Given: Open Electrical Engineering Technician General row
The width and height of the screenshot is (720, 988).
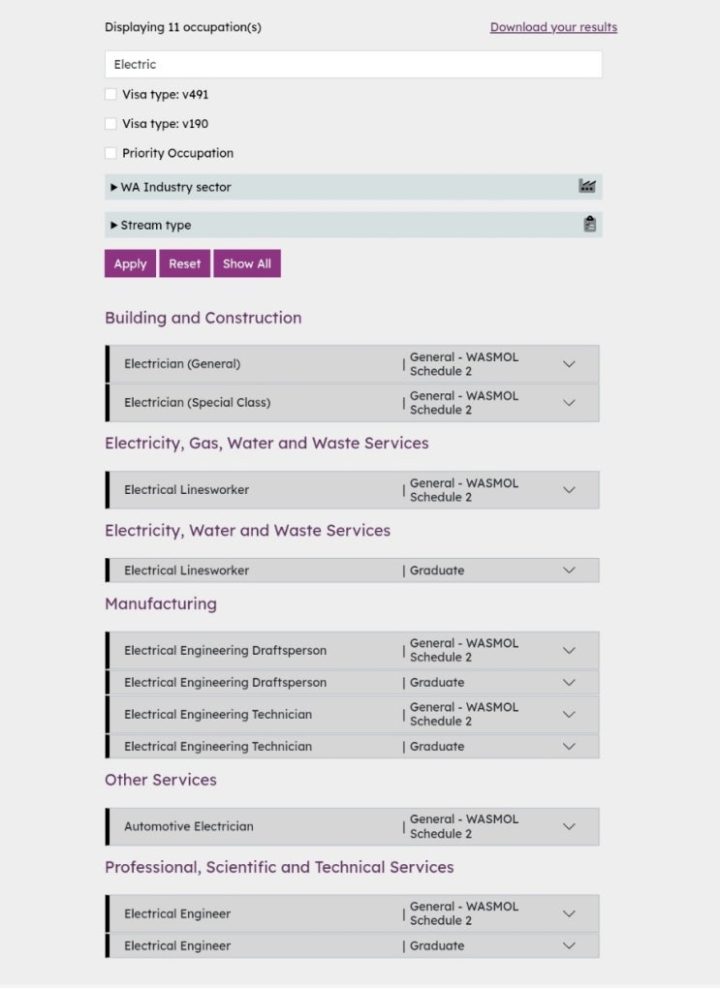Looking at the screenshot, I should pyautogui.click(x=352, y=715).
